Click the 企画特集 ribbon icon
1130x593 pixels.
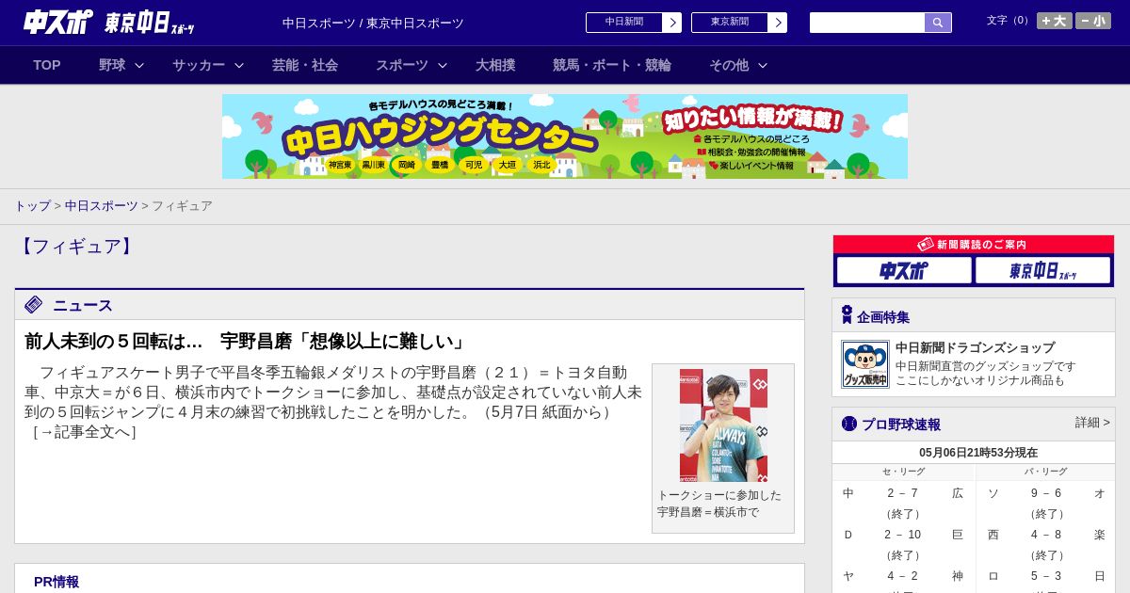point(847,315)
